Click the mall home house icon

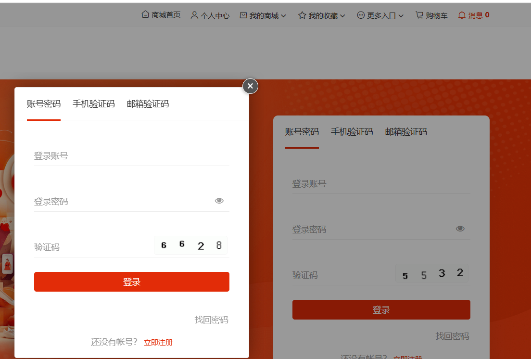145,14
